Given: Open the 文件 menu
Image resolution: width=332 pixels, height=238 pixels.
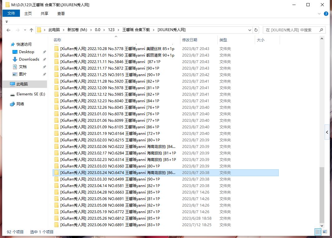Looking at the screenshot, I should click(11, 13).
